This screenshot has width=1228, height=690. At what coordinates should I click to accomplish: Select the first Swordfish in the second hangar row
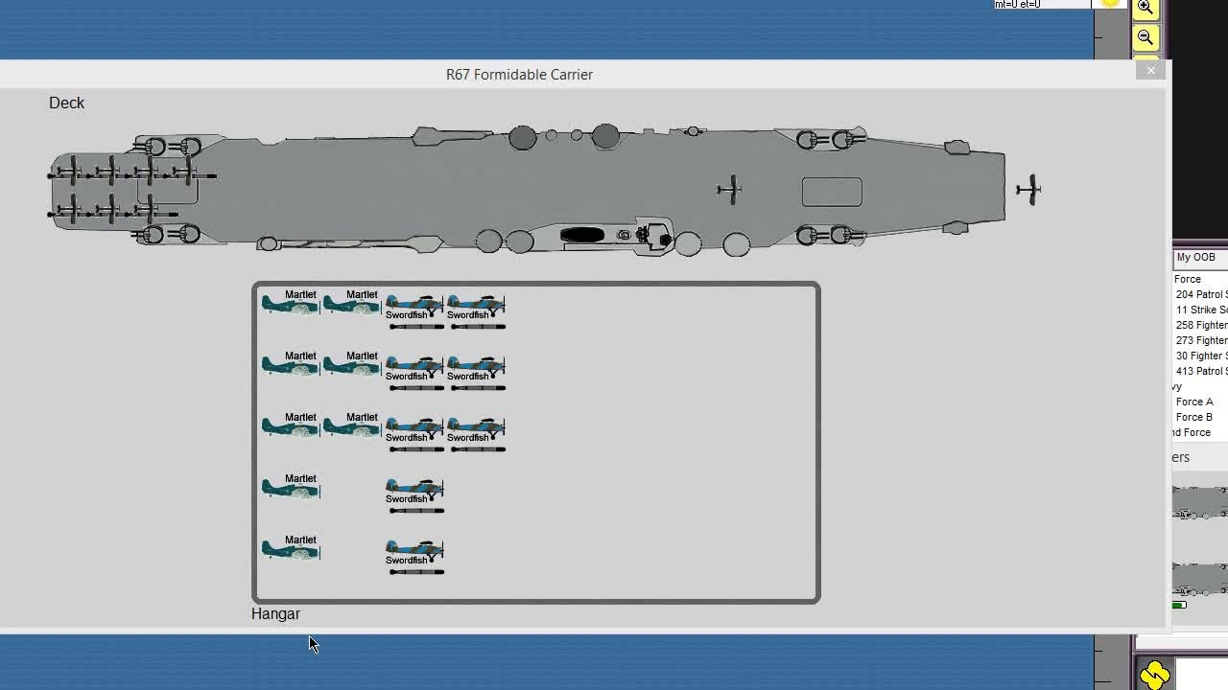414,370
